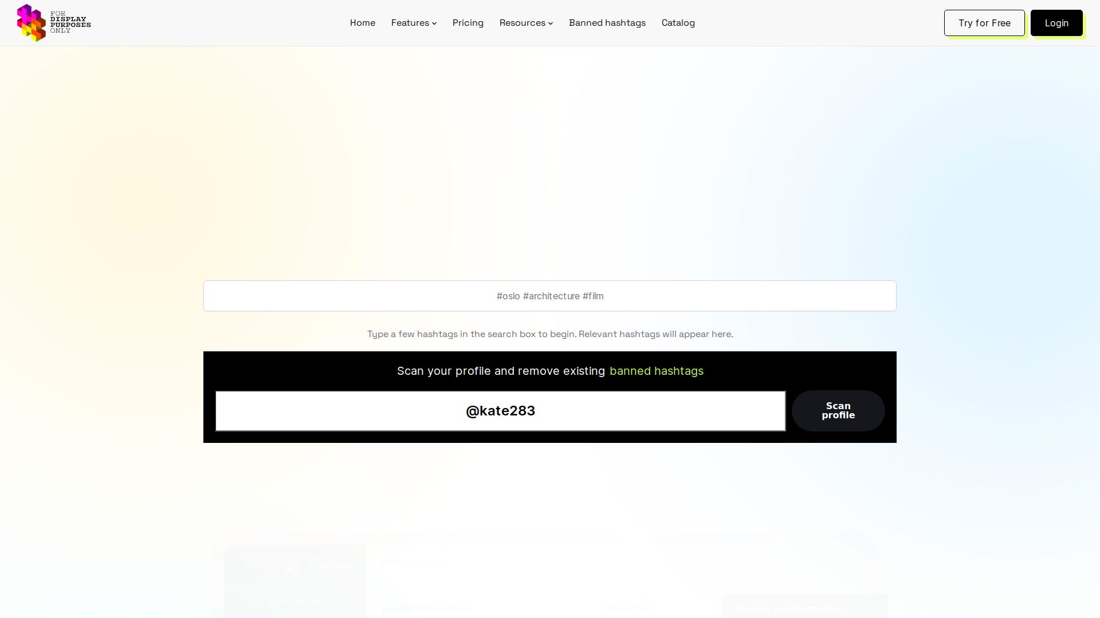Click faded hamburger icon in dashboard preview

coord(249,562)
